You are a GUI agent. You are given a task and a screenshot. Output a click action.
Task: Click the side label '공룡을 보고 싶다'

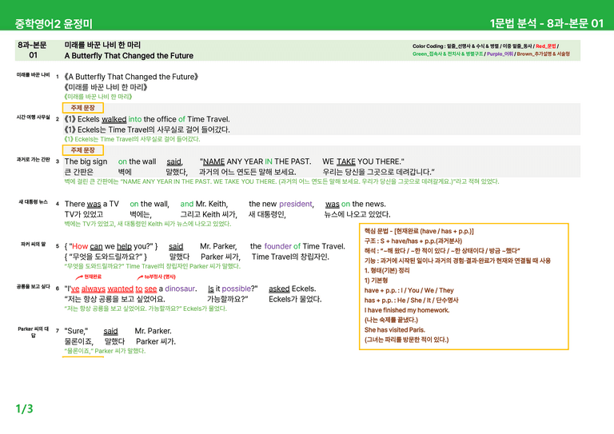click(33, 286)
